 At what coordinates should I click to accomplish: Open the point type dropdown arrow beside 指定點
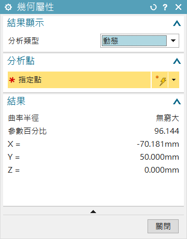point(173,80)
